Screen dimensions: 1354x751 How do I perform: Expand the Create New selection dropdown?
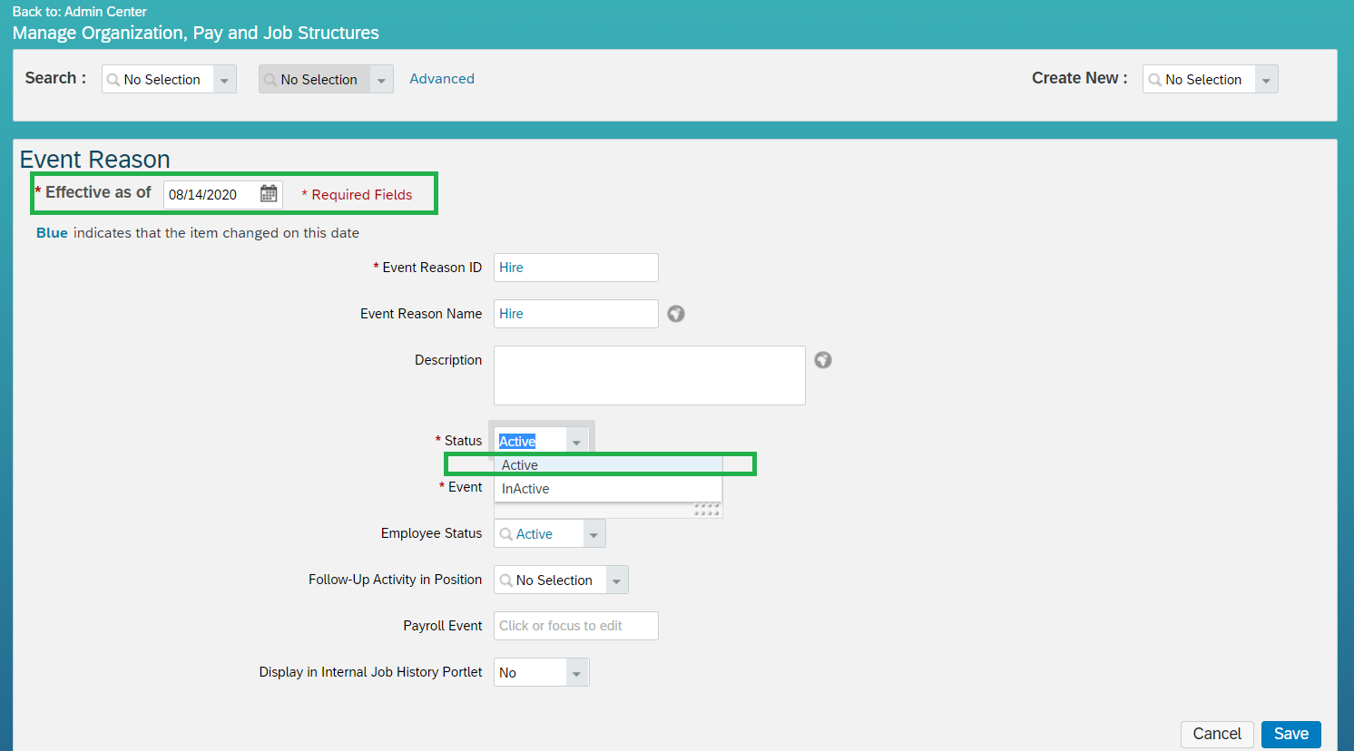1266,79
